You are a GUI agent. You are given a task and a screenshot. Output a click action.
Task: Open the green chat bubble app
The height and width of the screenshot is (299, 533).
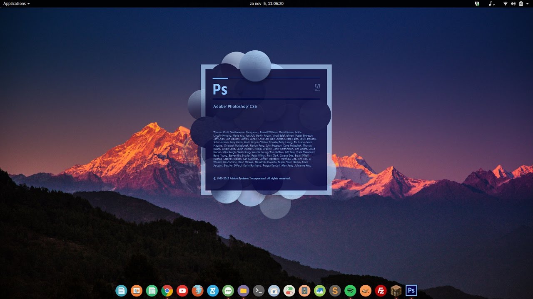pos(228,291)
